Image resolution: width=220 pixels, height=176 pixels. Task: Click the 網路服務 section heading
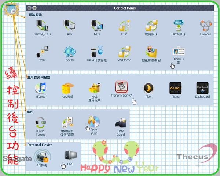click(x=35, y=15)
